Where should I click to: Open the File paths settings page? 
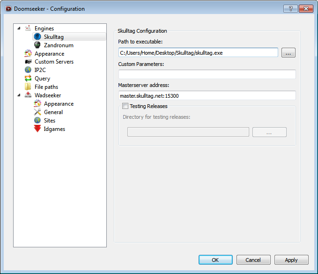point(46,87)
